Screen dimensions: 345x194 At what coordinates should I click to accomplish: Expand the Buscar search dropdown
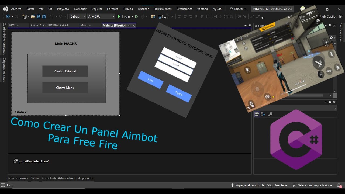(245, 9)
